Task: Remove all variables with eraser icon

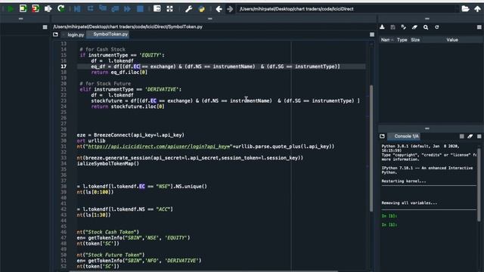Action: [x=414, y=27]
